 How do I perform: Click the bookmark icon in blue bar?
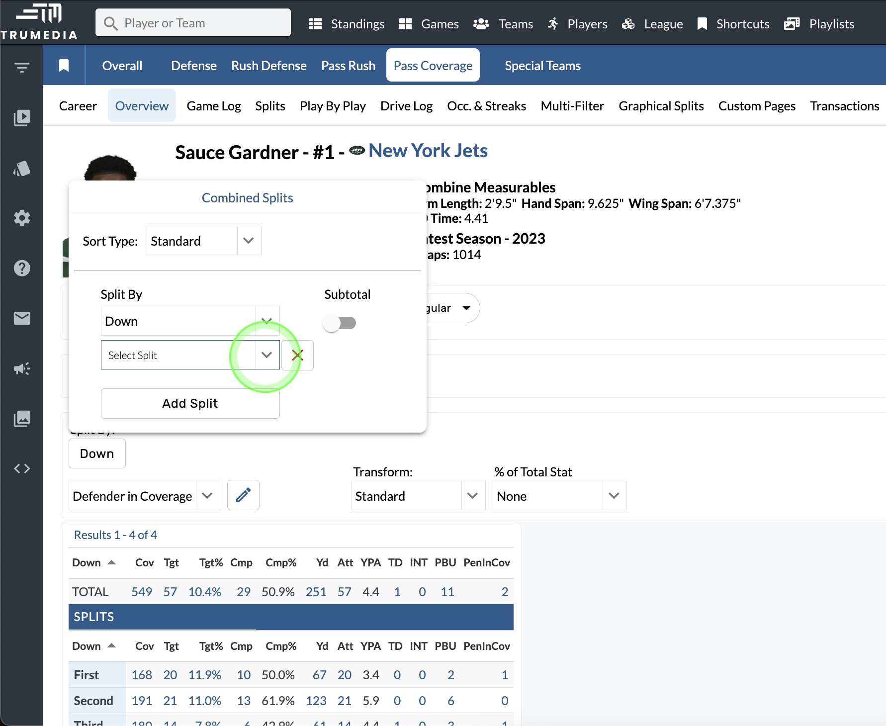pyautogui.click(x=64, y=65)
